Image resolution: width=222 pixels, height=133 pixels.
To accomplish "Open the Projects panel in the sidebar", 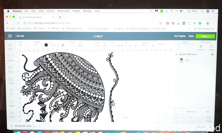I will 11,69.
